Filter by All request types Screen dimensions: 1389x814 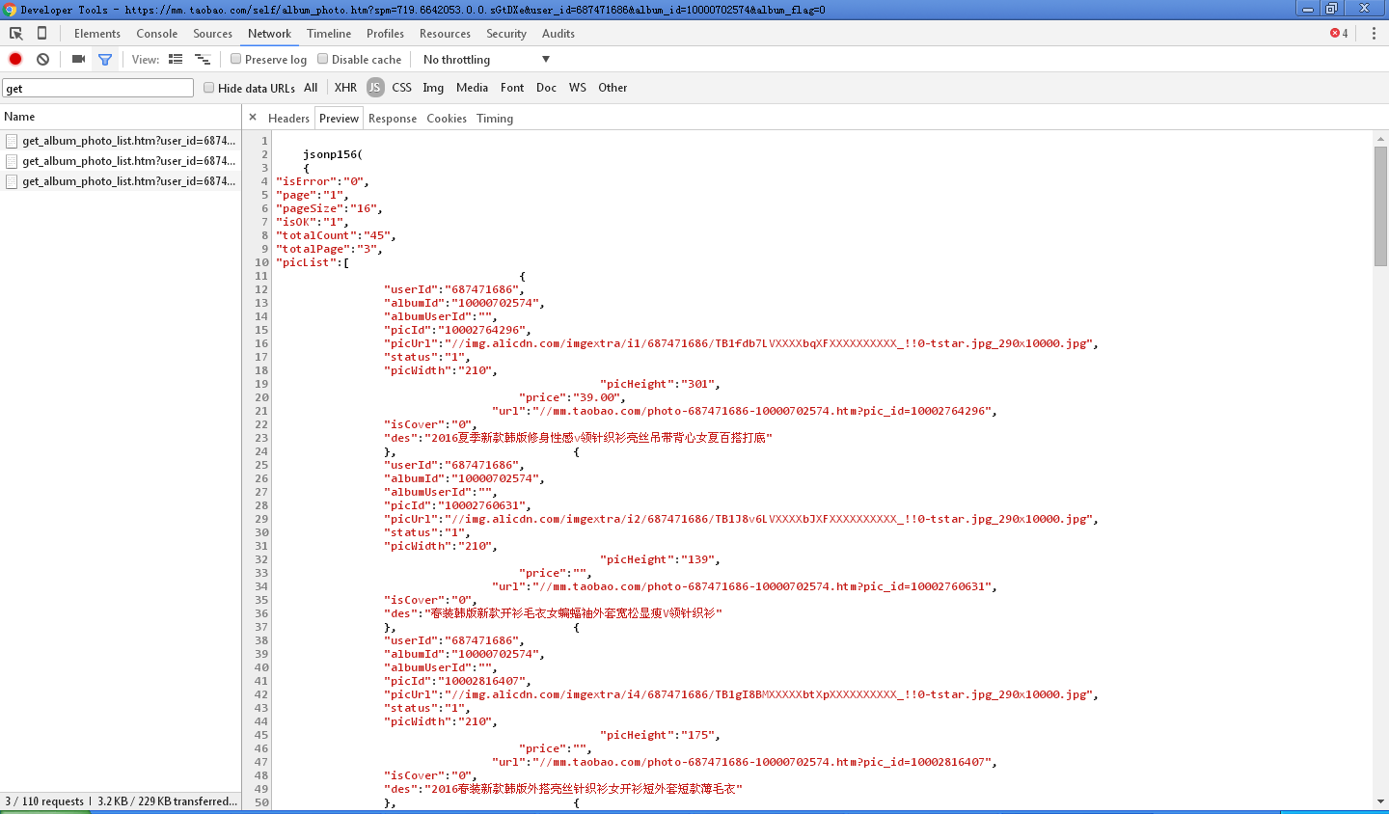pyautogui.click(x=311, y=87)
